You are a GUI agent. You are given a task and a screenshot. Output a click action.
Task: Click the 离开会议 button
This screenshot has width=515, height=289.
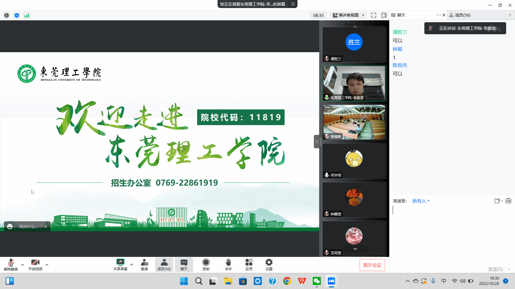(372, 265)
